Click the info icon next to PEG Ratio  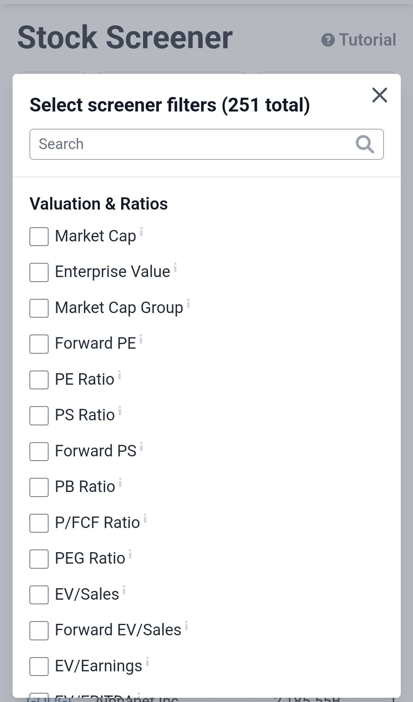(130, 553)
